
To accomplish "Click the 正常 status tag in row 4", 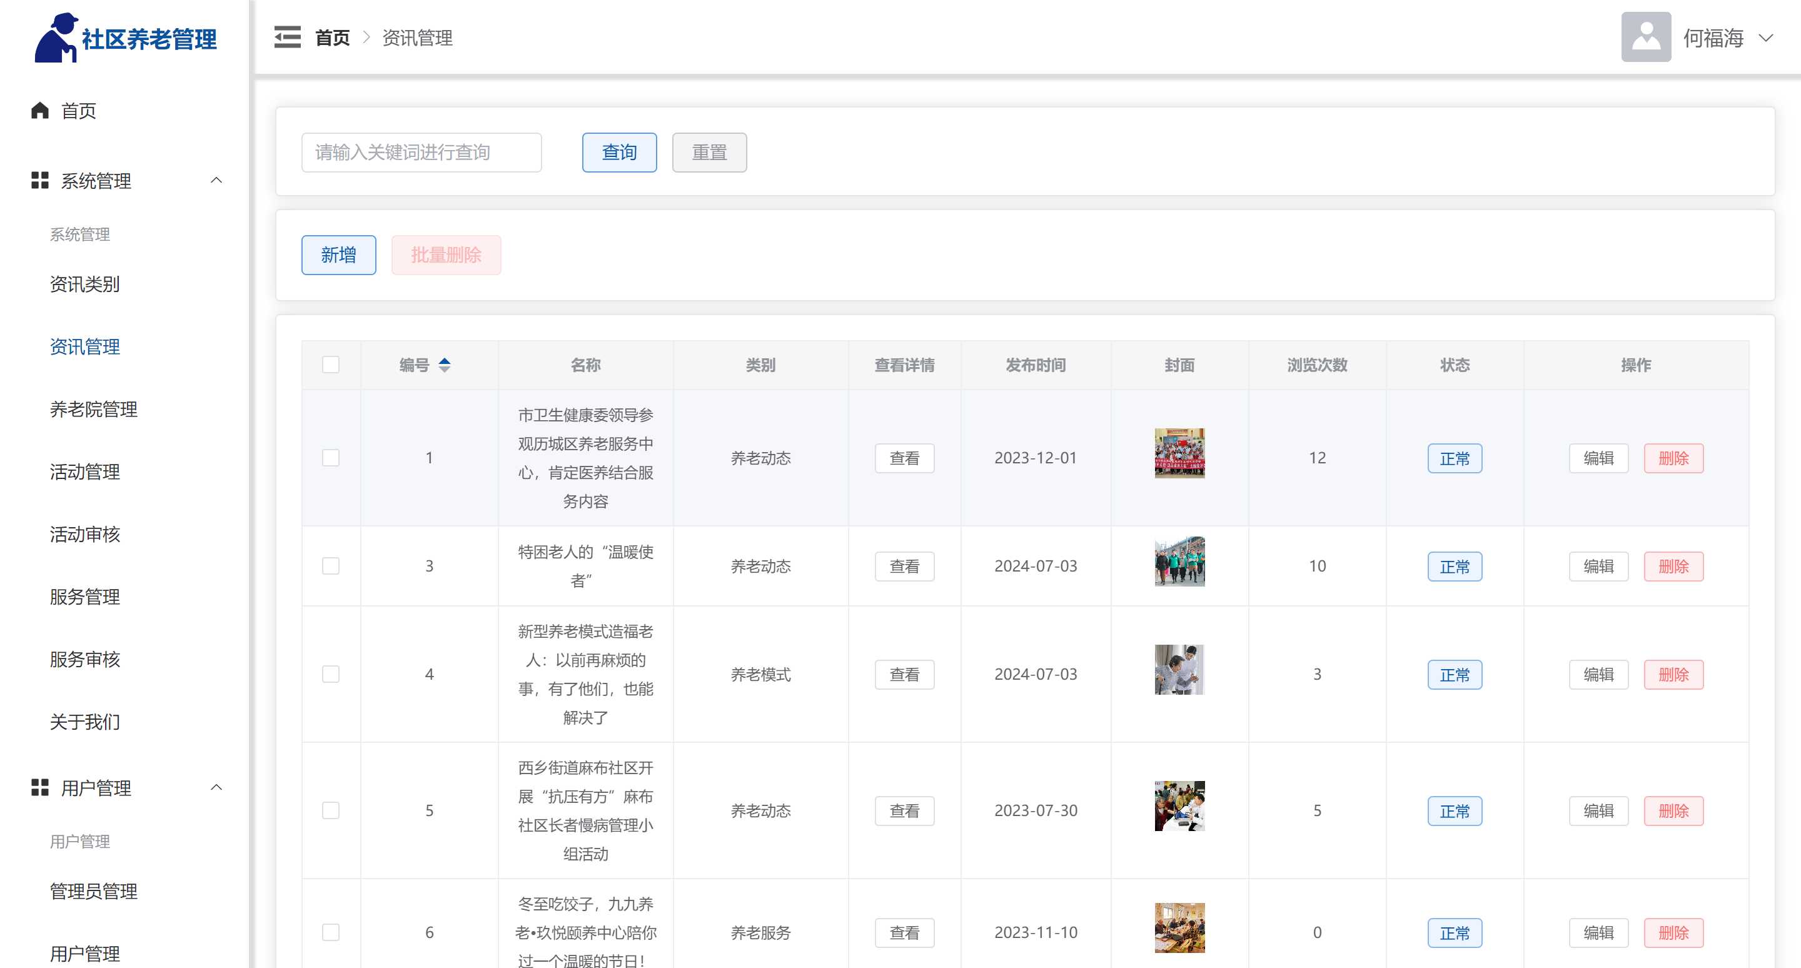I will tap(1454, 675).
